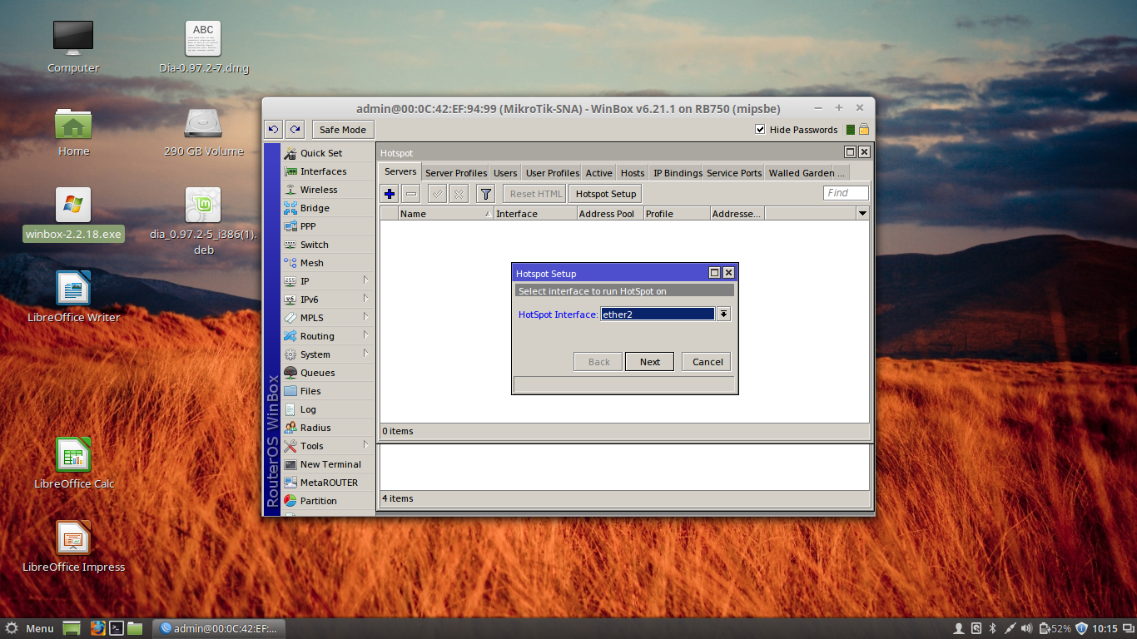Switch to the Service Ports tab

pyautogui.click(x=734, y=173)
